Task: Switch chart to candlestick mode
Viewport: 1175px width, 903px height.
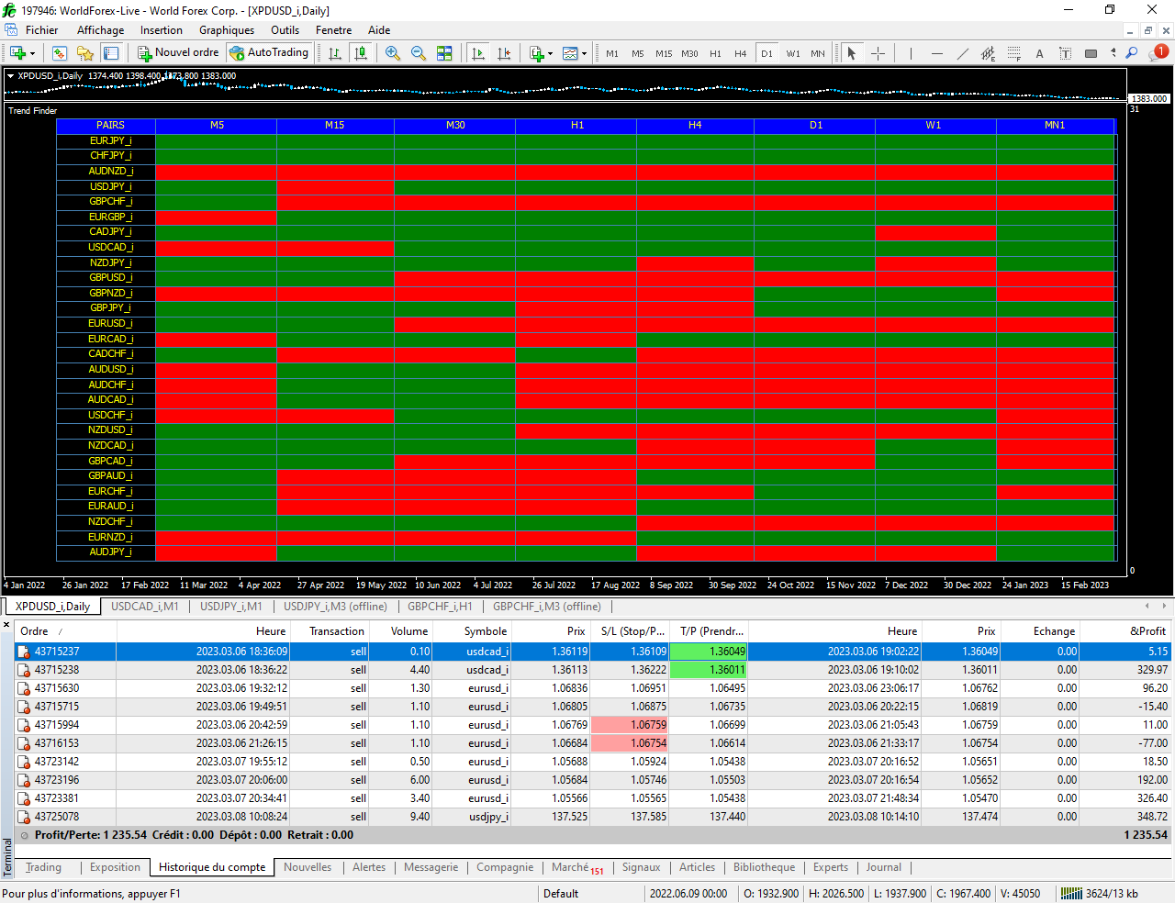Action: click(361, 53)
